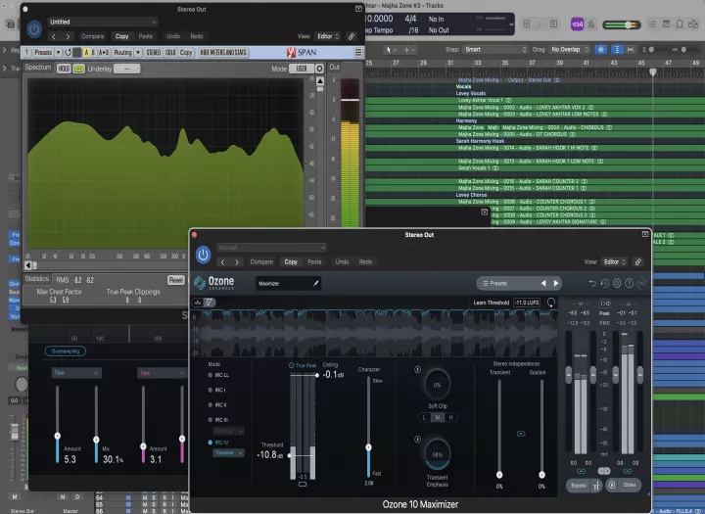
Task: Click Transient Emphasis info icon
Action: [418, 439]
